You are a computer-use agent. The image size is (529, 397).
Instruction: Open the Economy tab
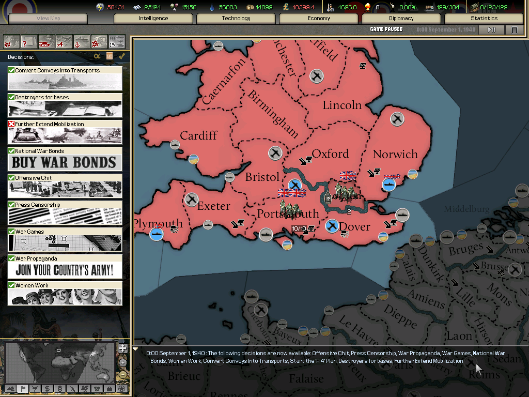(x=318, y=18)
